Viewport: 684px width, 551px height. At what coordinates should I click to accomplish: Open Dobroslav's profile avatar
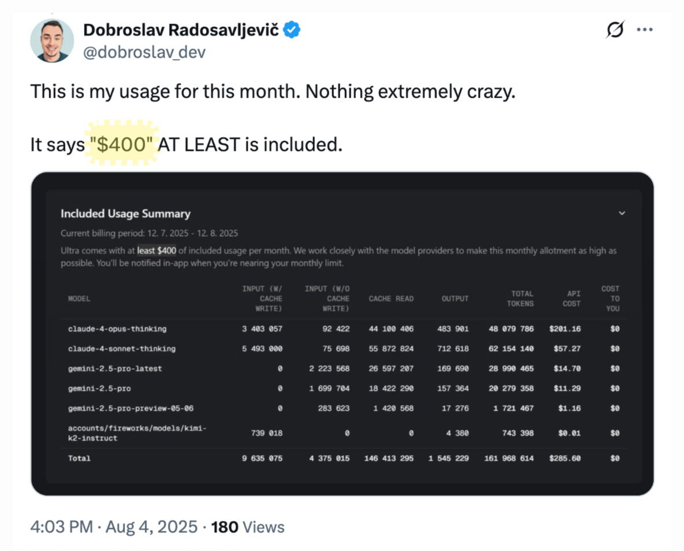tap(52, 41)
